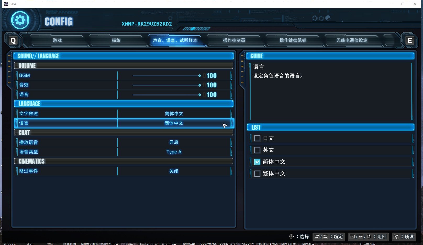
Task: Switch to the 无线电通信设定 tab
Action: 352,40
